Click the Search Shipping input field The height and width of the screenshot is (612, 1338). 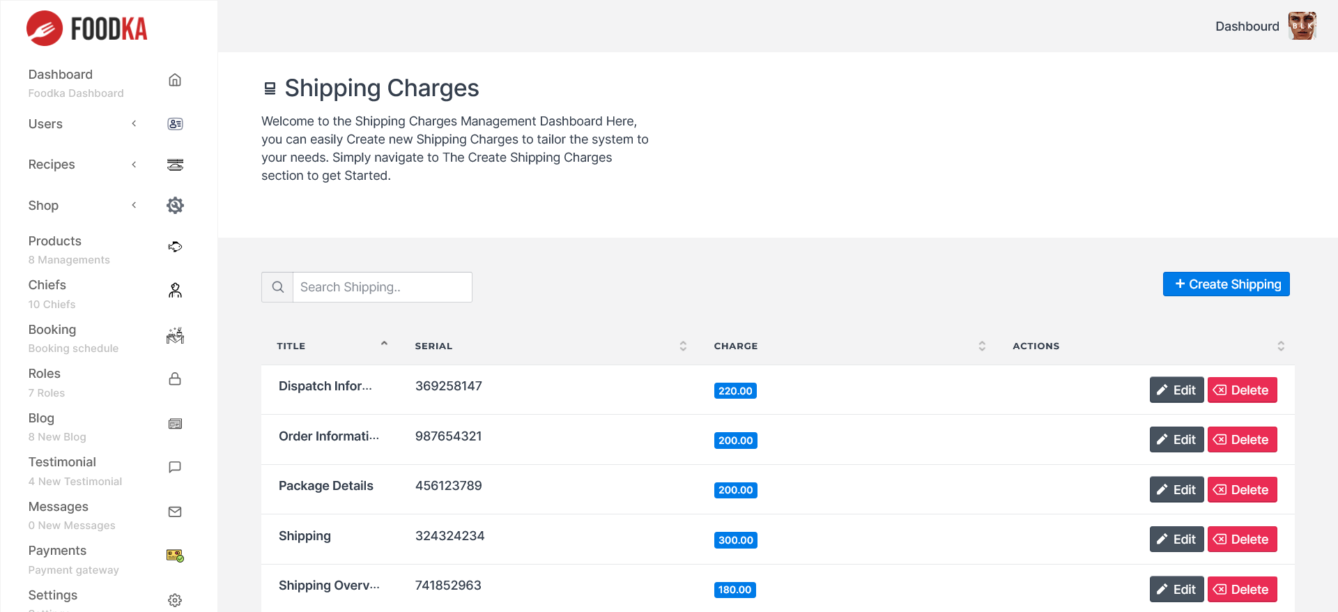coord(382,287)
